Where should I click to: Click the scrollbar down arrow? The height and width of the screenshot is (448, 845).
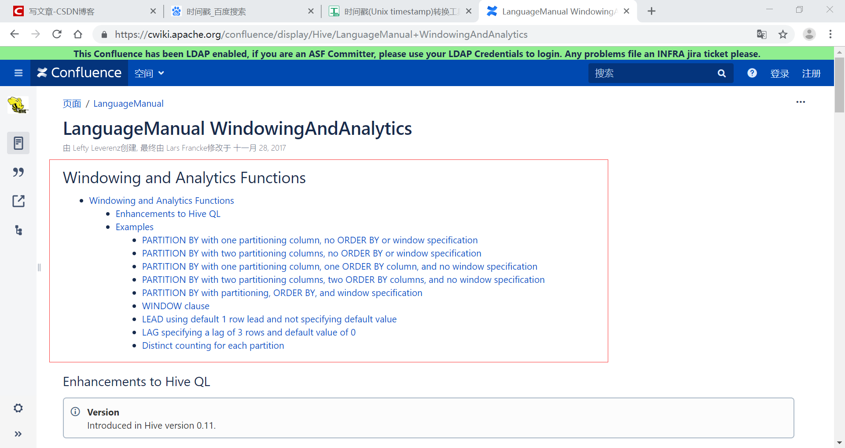[839, 443]
